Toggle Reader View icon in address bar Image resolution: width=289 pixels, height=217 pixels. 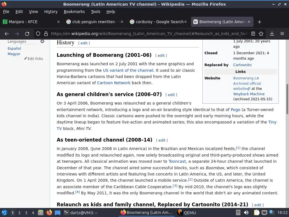(253, 34)
